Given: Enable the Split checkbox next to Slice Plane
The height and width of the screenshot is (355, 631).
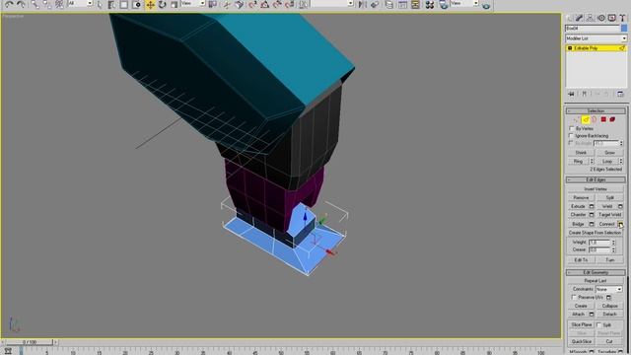Looking at the screenshot, I should pos(598,324).
